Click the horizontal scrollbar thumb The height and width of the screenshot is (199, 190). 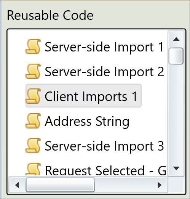pos(60,185)
